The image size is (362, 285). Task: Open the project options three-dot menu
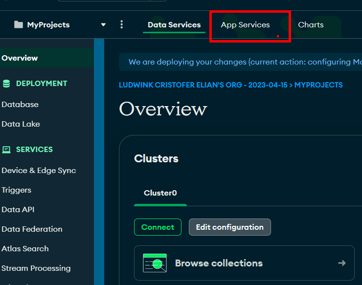tap(122, 24)
